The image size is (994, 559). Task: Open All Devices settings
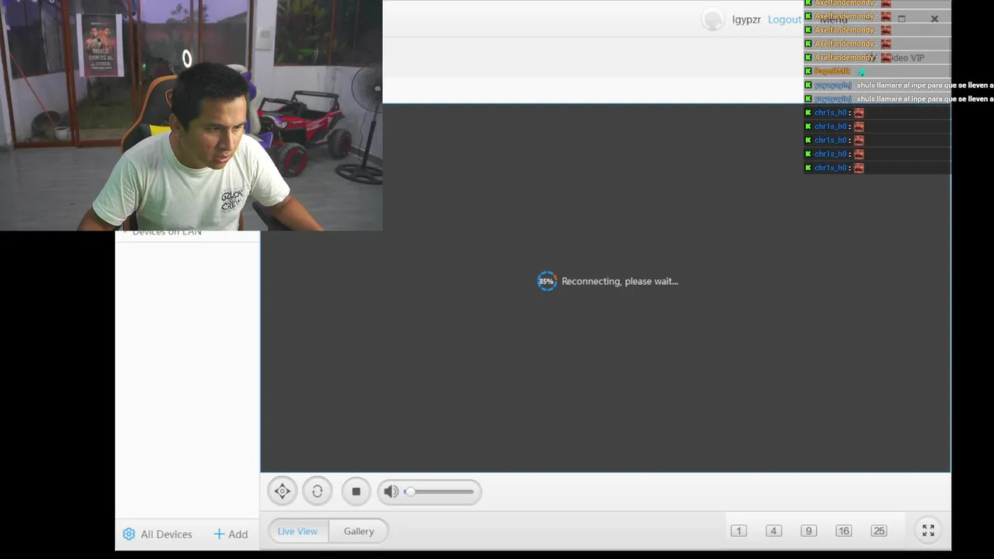pos(157,534)
